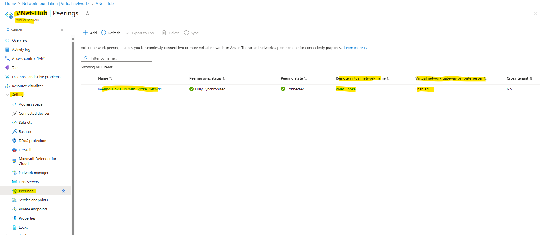Click Diagnose and solve problems icon

7,77
